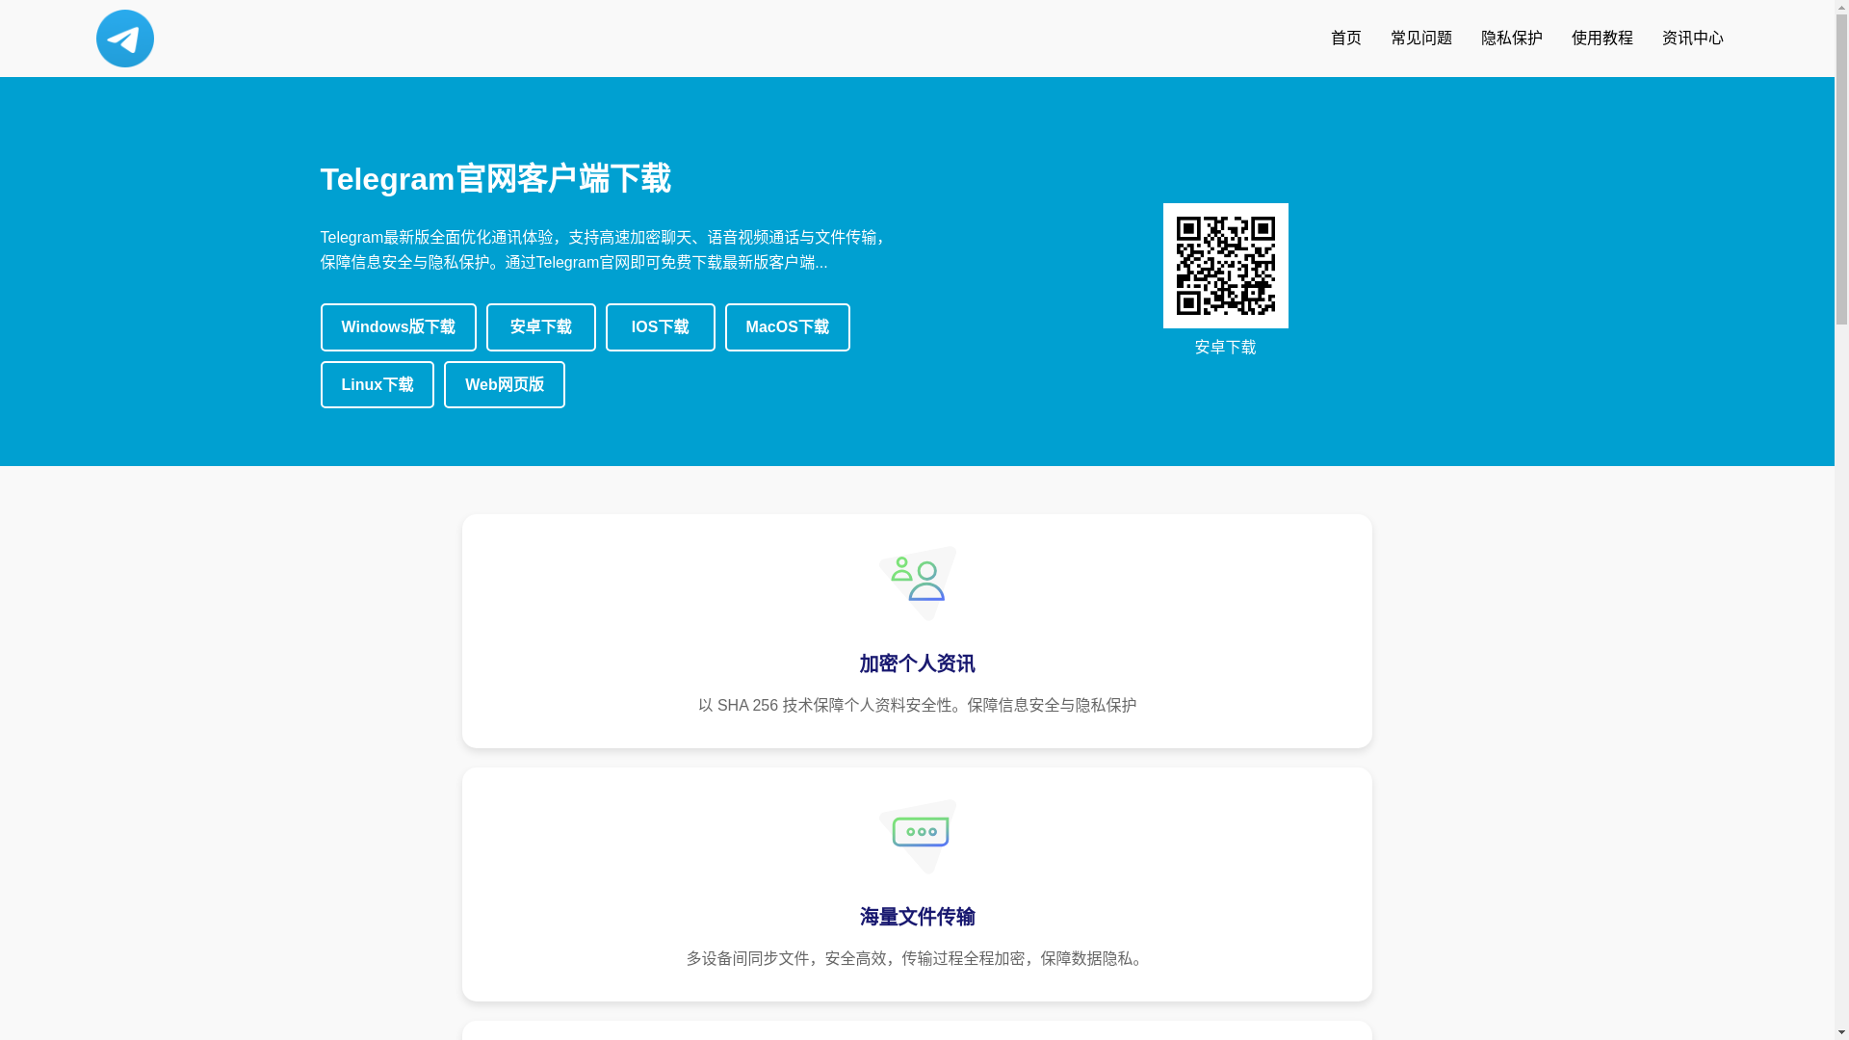Click the Telegram官网客户端下载 heading

pyautogui.click(x=495, y=179)
